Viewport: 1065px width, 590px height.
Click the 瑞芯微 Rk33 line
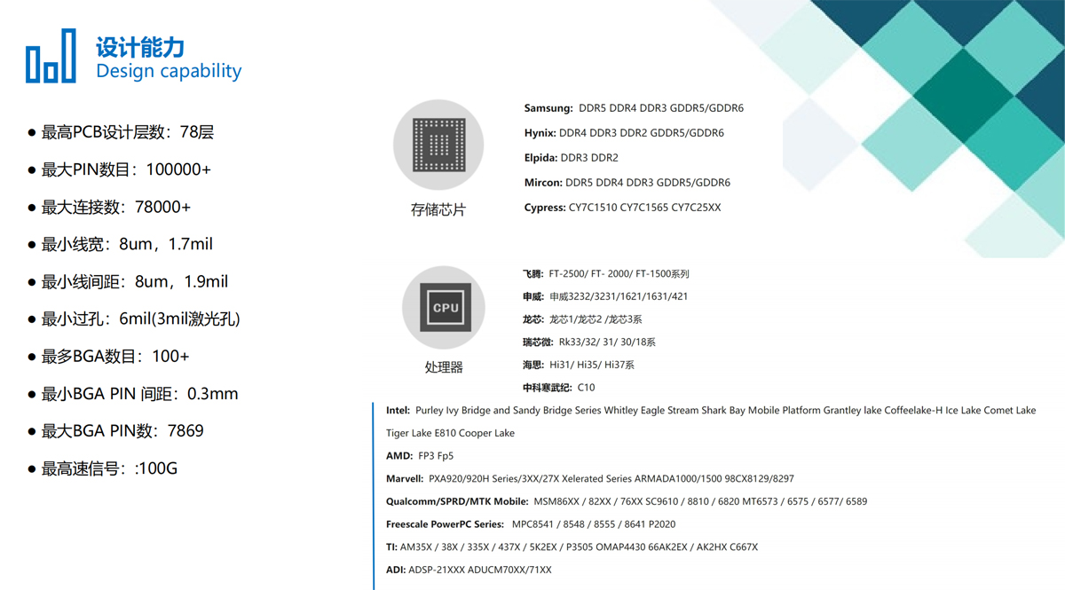pos(589,342)
